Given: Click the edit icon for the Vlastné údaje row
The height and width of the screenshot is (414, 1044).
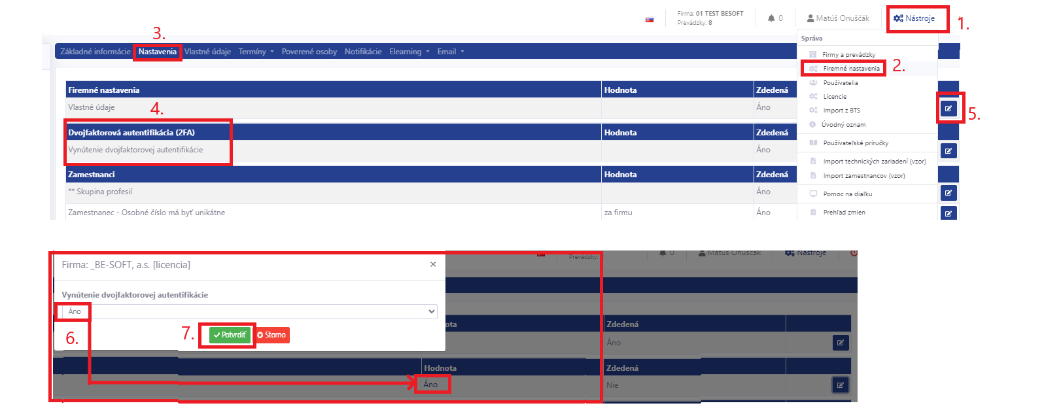Looking at the screenshot, I should tap(948, 109).
